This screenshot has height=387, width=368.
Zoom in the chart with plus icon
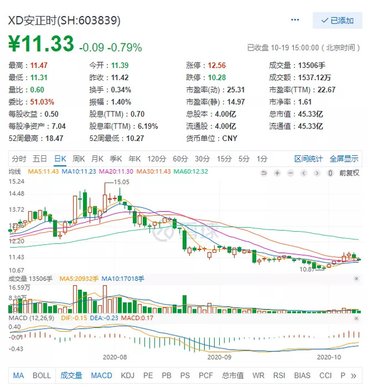[277, 173]
